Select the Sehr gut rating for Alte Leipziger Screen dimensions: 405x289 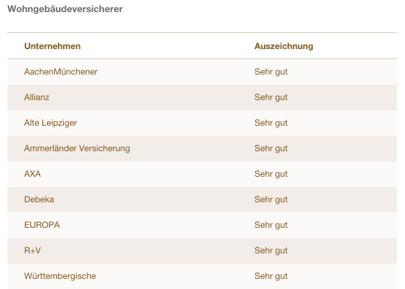pyautogui.click(x=271, y=123)
